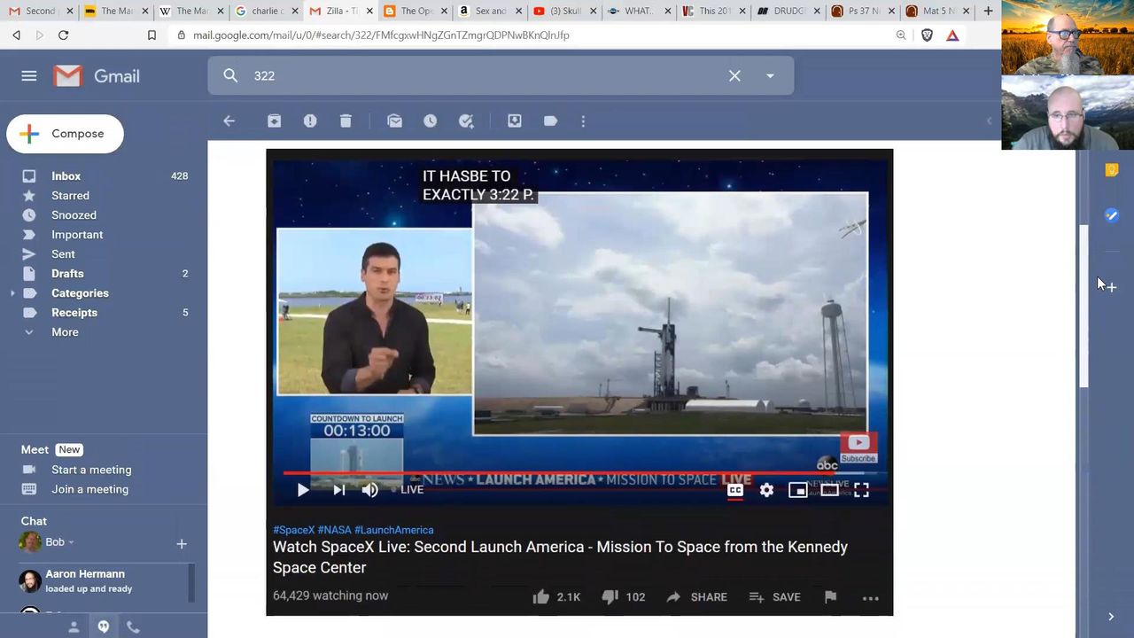This screenshot has width=1134, height=638.
Task: Open the search options dropdown arrow
Action: [770, 76]
